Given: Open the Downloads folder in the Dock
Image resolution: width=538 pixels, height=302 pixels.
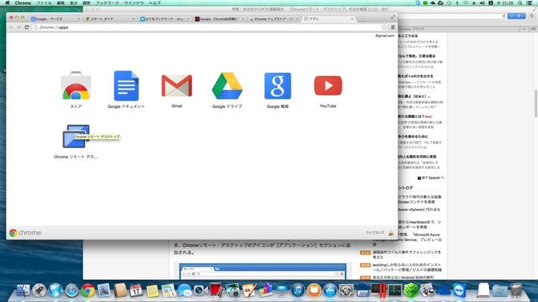Looking at the screenshot, I should (500, 291).
